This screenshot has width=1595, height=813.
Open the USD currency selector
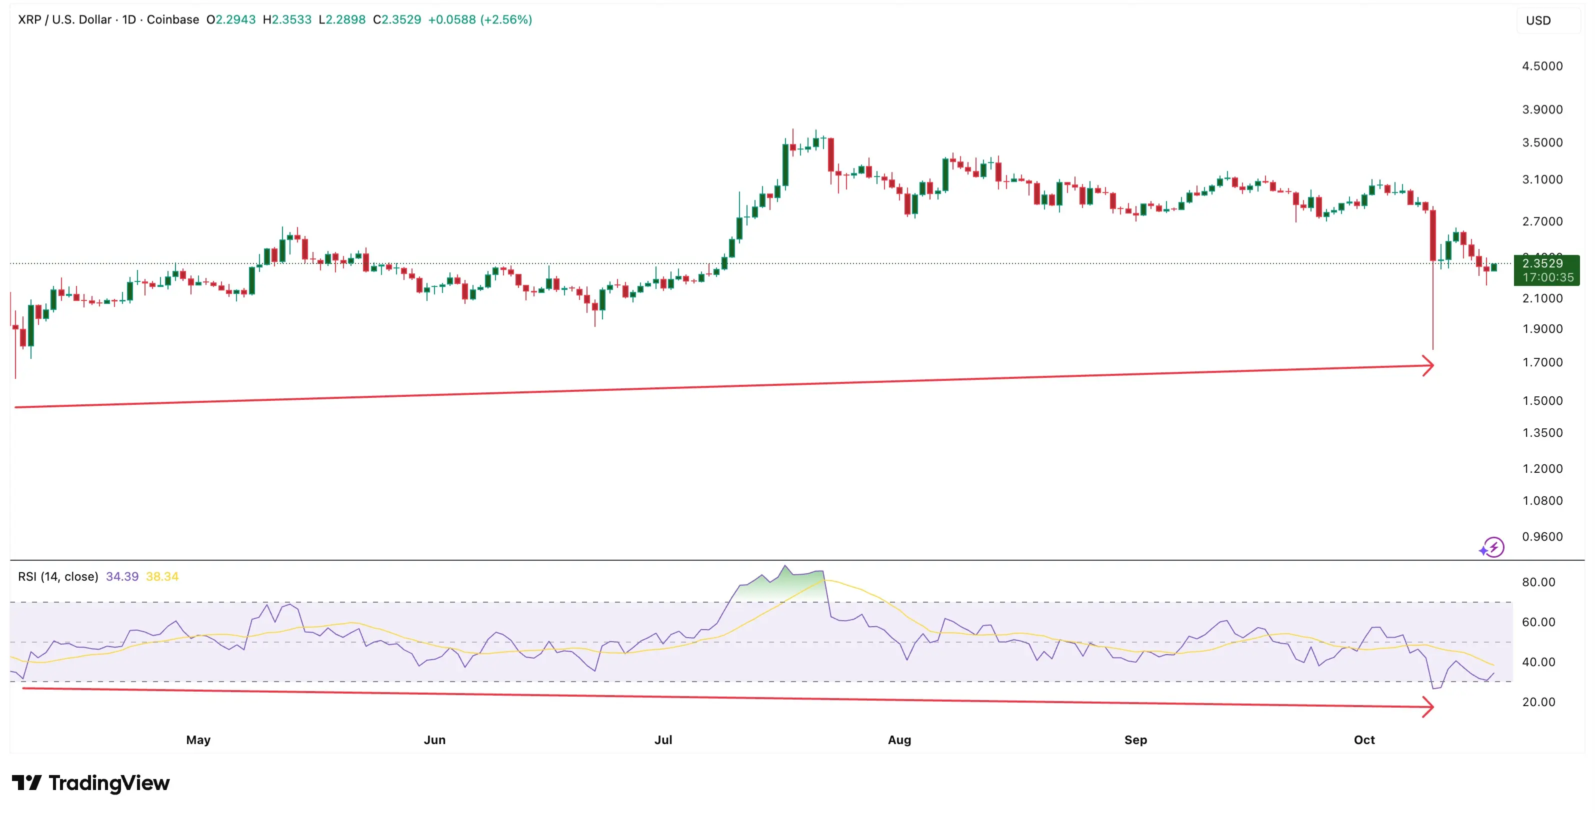point(1538,20)
